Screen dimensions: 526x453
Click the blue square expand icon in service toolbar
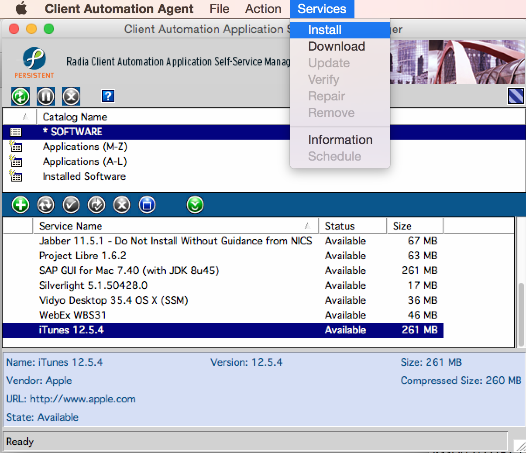click(x=147, y=205)
